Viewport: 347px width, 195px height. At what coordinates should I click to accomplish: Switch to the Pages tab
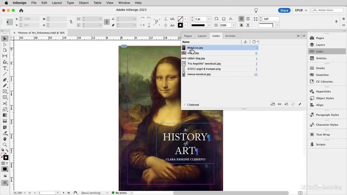[x=188, y=36]
